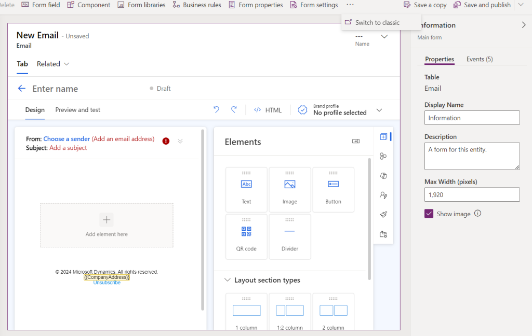This screenshot has height=336, width=532.
Task: Click the more commands ellipsis
Action: click(x=350, y=5)
